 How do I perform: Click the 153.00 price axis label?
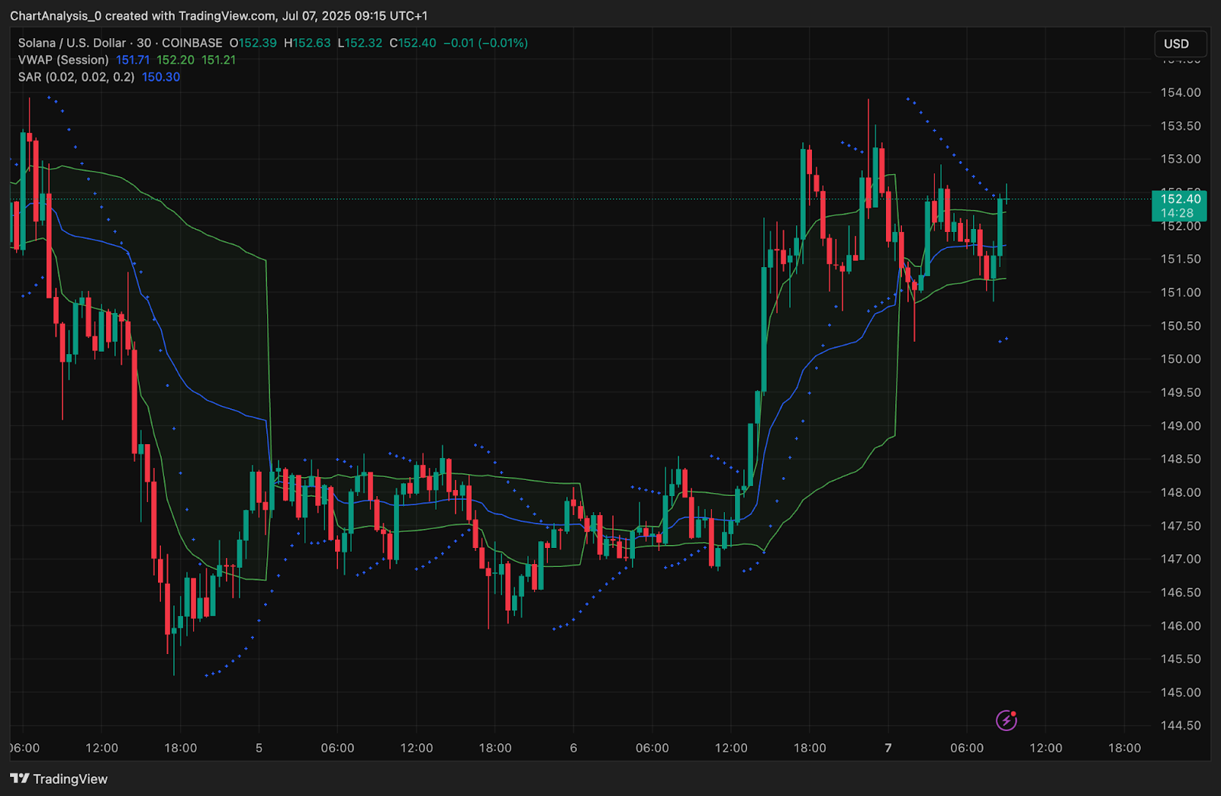click(1181, 159)
